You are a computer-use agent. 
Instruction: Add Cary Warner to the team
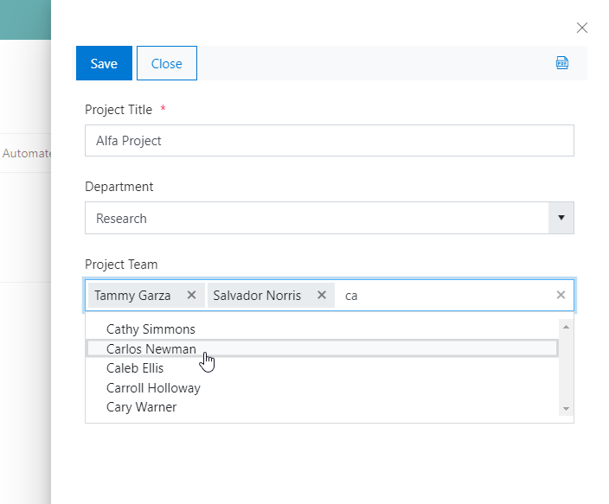(141, 406)
